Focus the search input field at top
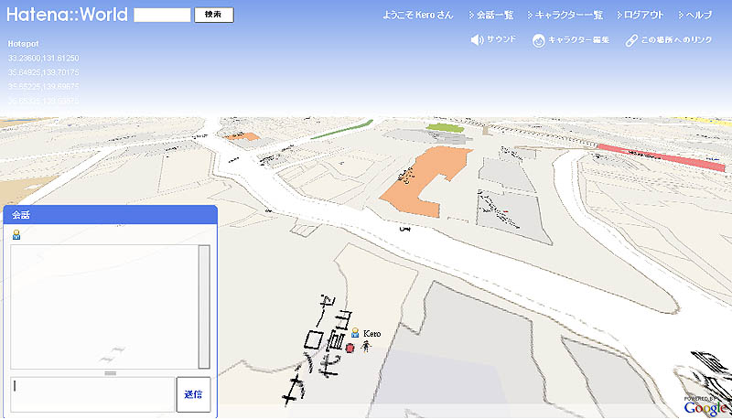 pos(162,15)
